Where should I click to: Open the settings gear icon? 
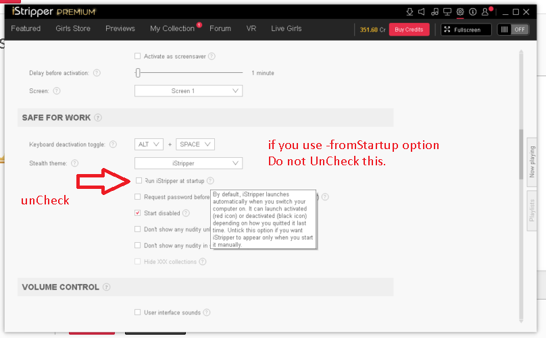(460, 12)
